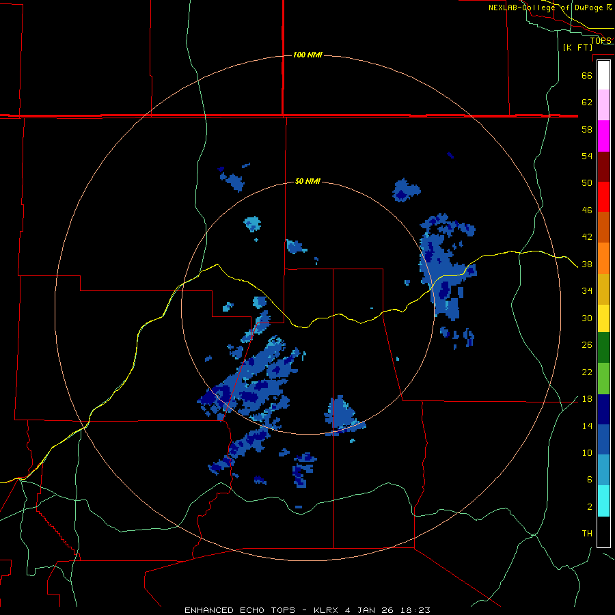615x615 pixels.
Task: Click the 50 NMI range ring label
Action: pos(307,181)
